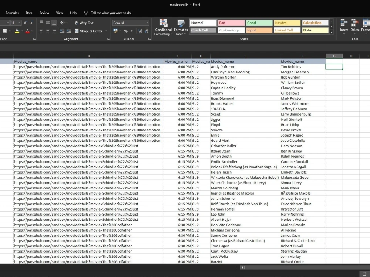Click Merge & Center
Viewport: 370px width, 277px height.
(88, 31)
